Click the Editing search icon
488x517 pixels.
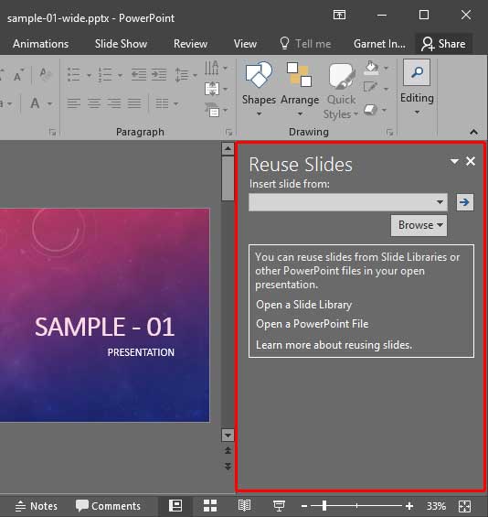click(x=417, y=72)
